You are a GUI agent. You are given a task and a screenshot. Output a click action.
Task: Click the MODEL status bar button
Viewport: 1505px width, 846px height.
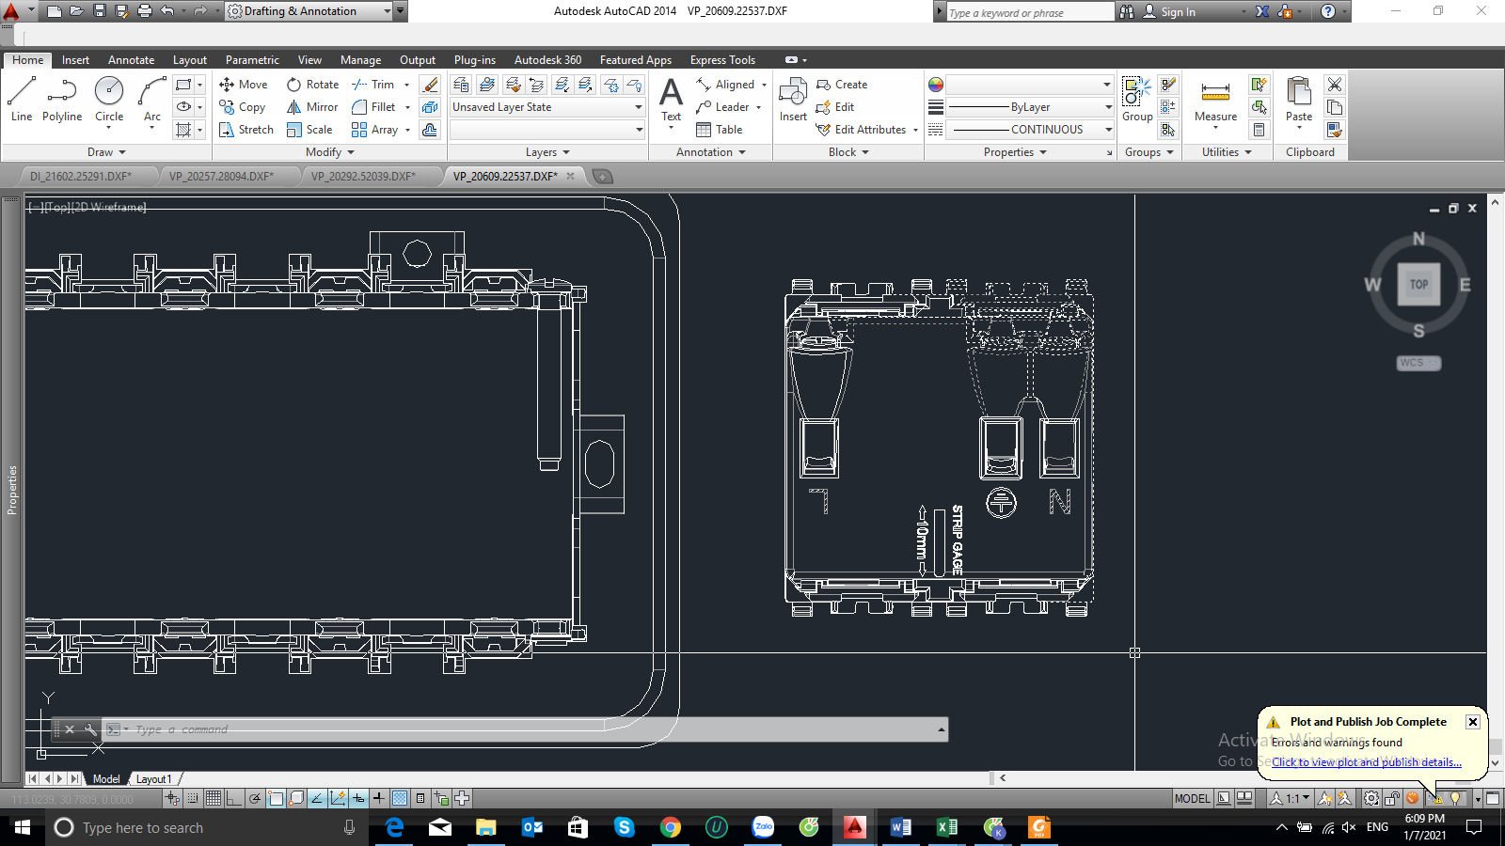point(1192,798)
